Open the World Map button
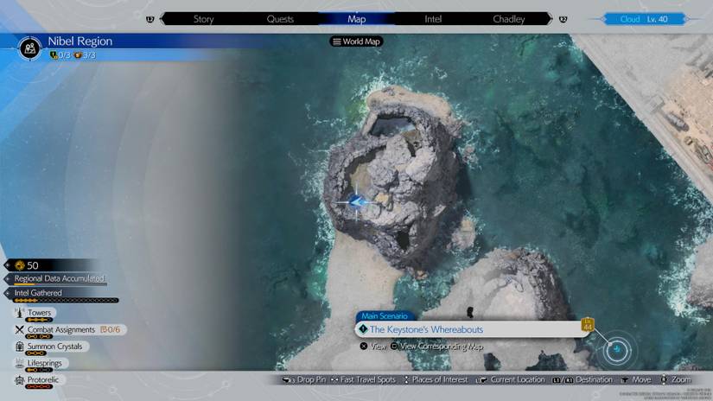Viewport: 713px width, 401px height. click(356, 41)
